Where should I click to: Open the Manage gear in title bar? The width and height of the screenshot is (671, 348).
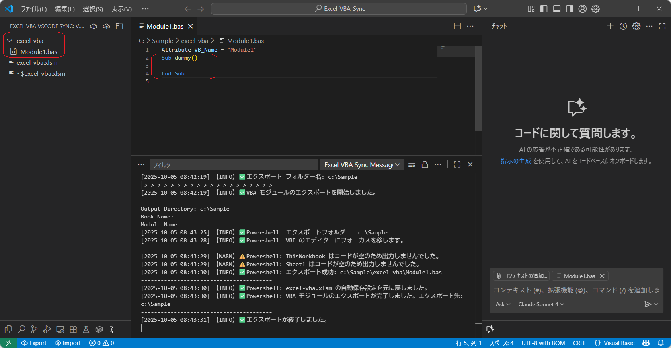(x=595, y=9)
